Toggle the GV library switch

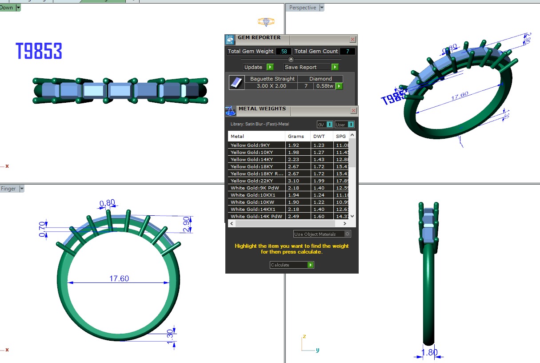(x=329, y=125)
